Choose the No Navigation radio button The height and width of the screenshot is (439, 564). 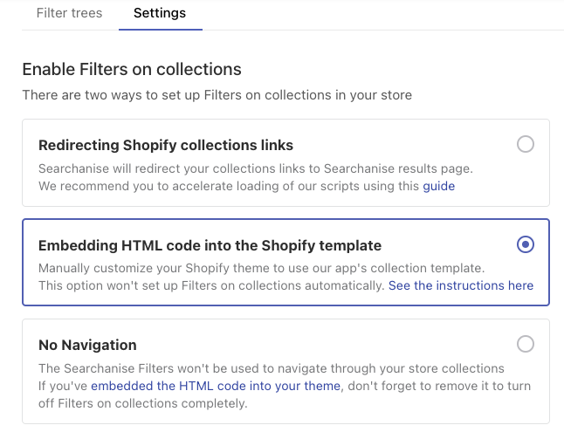526,344
